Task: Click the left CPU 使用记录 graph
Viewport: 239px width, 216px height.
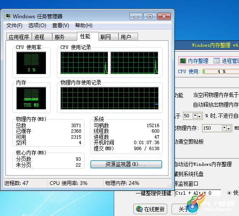Action: [x=84, y=63]
